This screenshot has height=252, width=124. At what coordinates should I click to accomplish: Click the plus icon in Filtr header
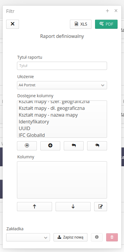pos(108,11)
